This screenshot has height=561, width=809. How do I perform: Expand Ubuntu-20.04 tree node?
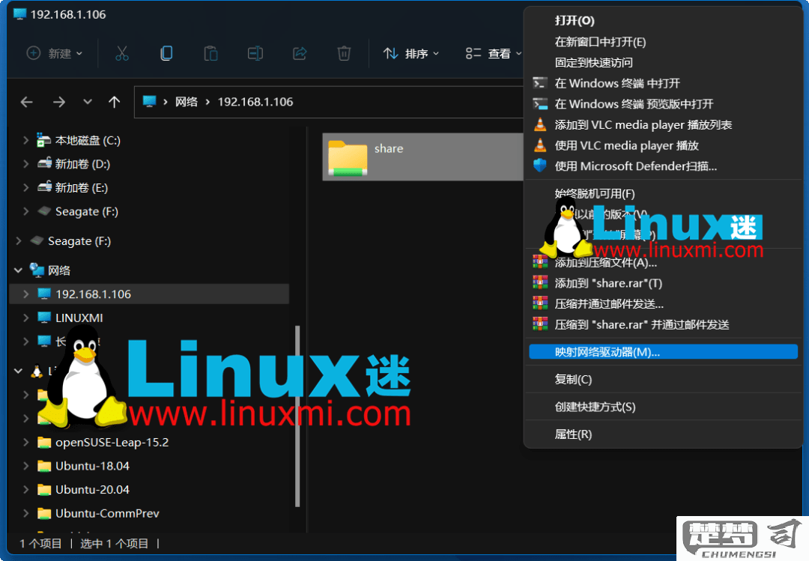(x=25, y=489)
